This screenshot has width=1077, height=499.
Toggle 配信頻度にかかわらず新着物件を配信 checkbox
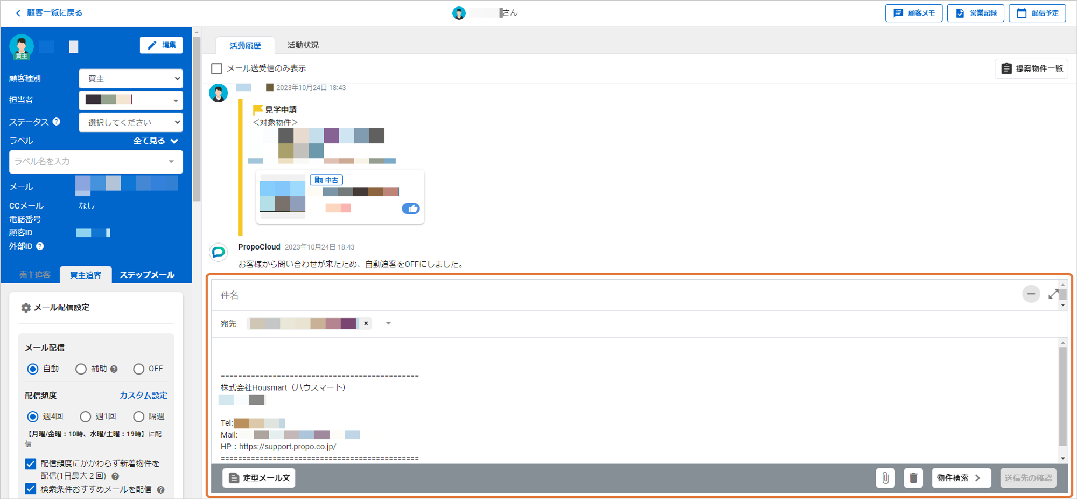tap(31, 463)
